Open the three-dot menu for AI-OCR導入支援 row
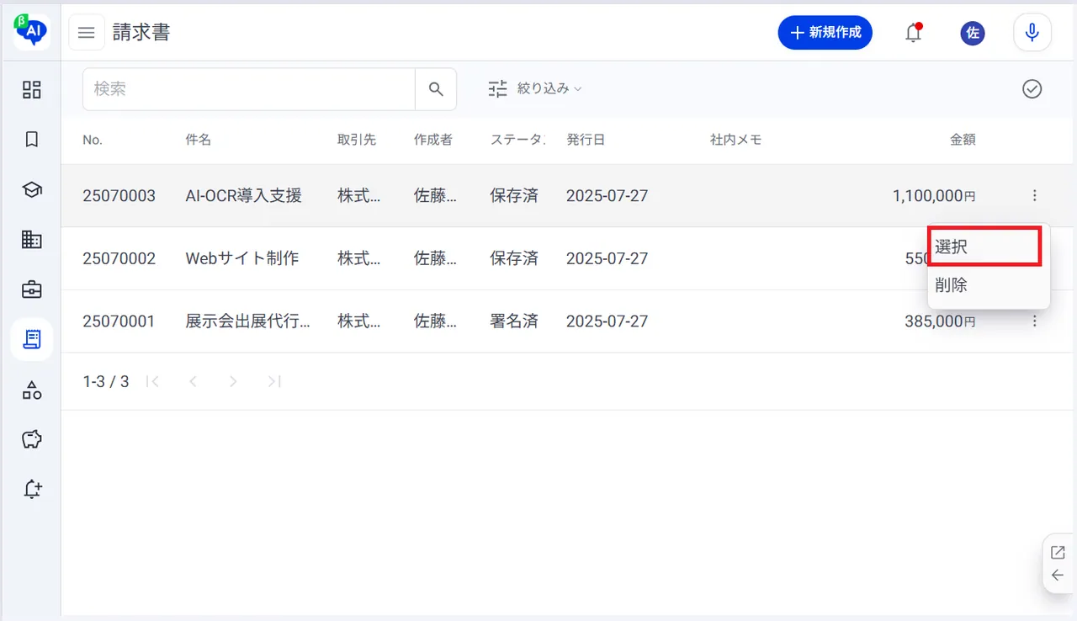 point(1034,196)
